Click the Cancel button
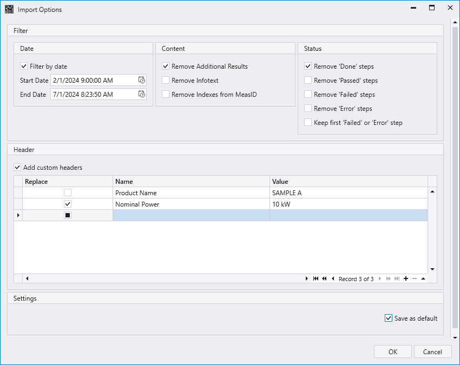The height and width of the screenshot is (365, 460). 432,351
